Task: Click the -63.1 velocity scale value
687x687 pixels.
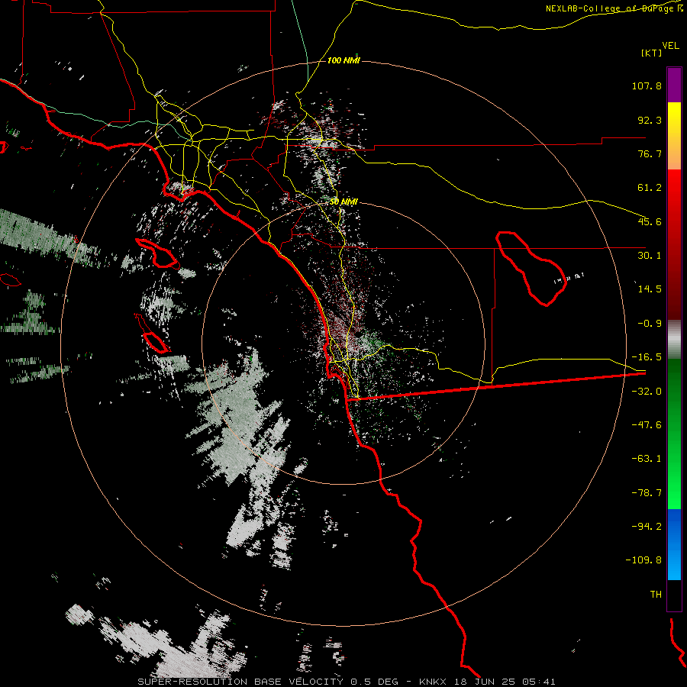Action: coord(647,459)
